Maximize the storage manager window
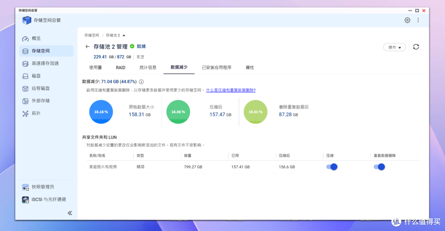Screen dimensions: 445x231 click(417, 10)
